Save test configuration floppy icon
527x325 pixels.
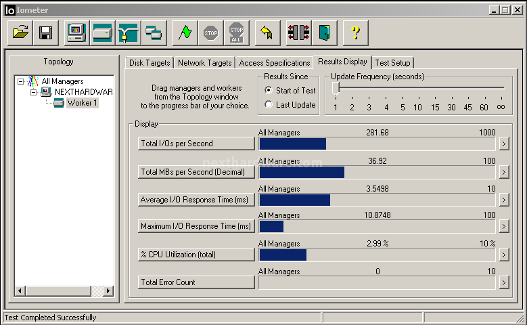point(46,33)
